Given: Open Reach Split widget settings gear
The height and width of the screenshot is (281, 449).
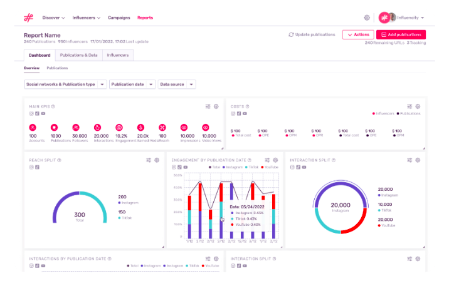Looking at the screenshot, I should (157, 160).
